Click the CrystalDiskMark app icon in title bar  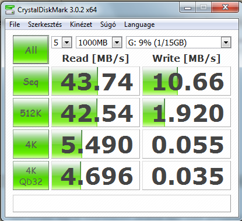click(x=10, y=9)
